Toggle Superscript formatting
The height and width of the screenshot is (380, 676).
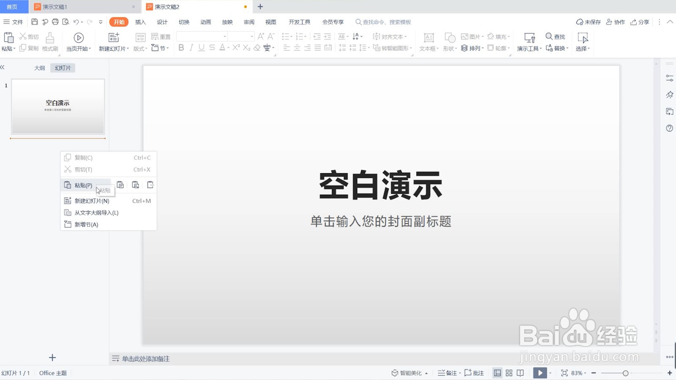coord(236,48)
